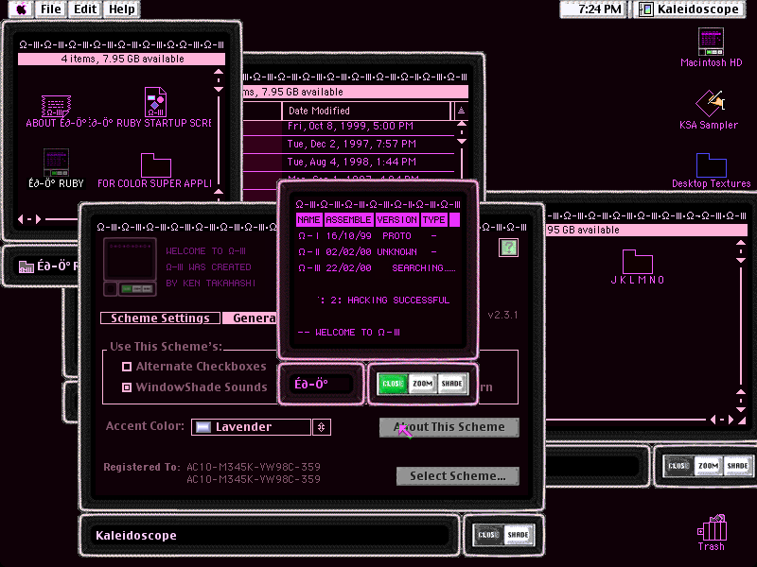757x567 pixels.
Task: Click the '4 items, 7.95 GB available' status text
Action: 122,59
